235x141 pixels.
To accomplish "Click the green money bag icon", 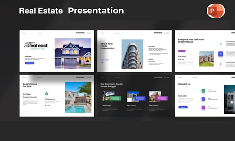I will point(47,93).
